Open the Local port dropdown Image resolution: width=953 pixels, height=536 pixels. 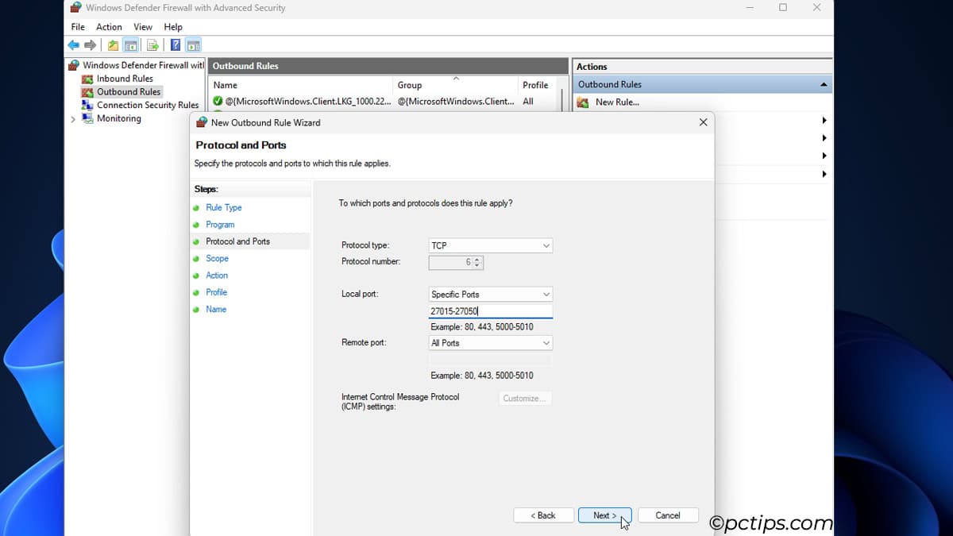coord(490,295)
